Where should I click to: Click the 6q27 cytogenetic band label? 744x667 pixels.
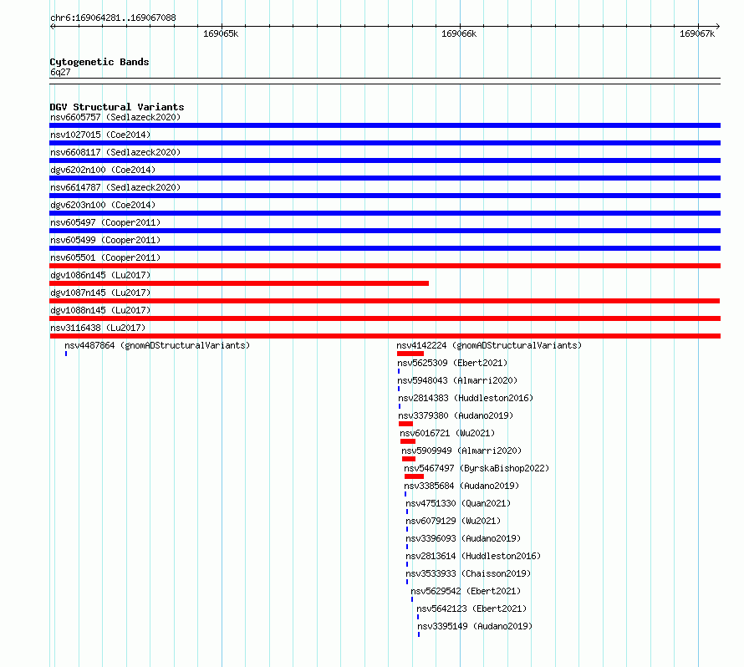tap(60, 72)
